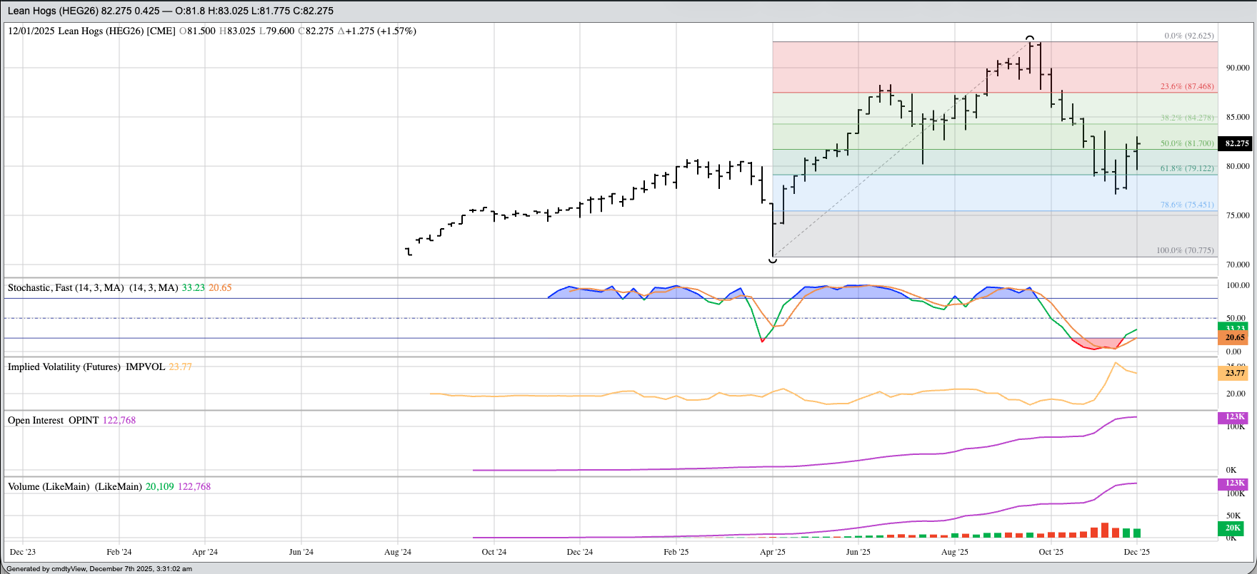Click the Apr '25 date on time axis

click(x=773, y=552)
